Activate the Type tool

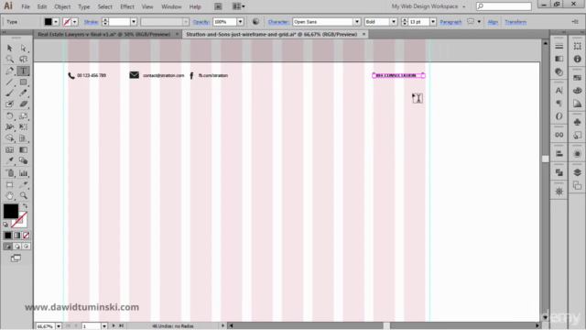pyautogui.click(x=23, y=71)
